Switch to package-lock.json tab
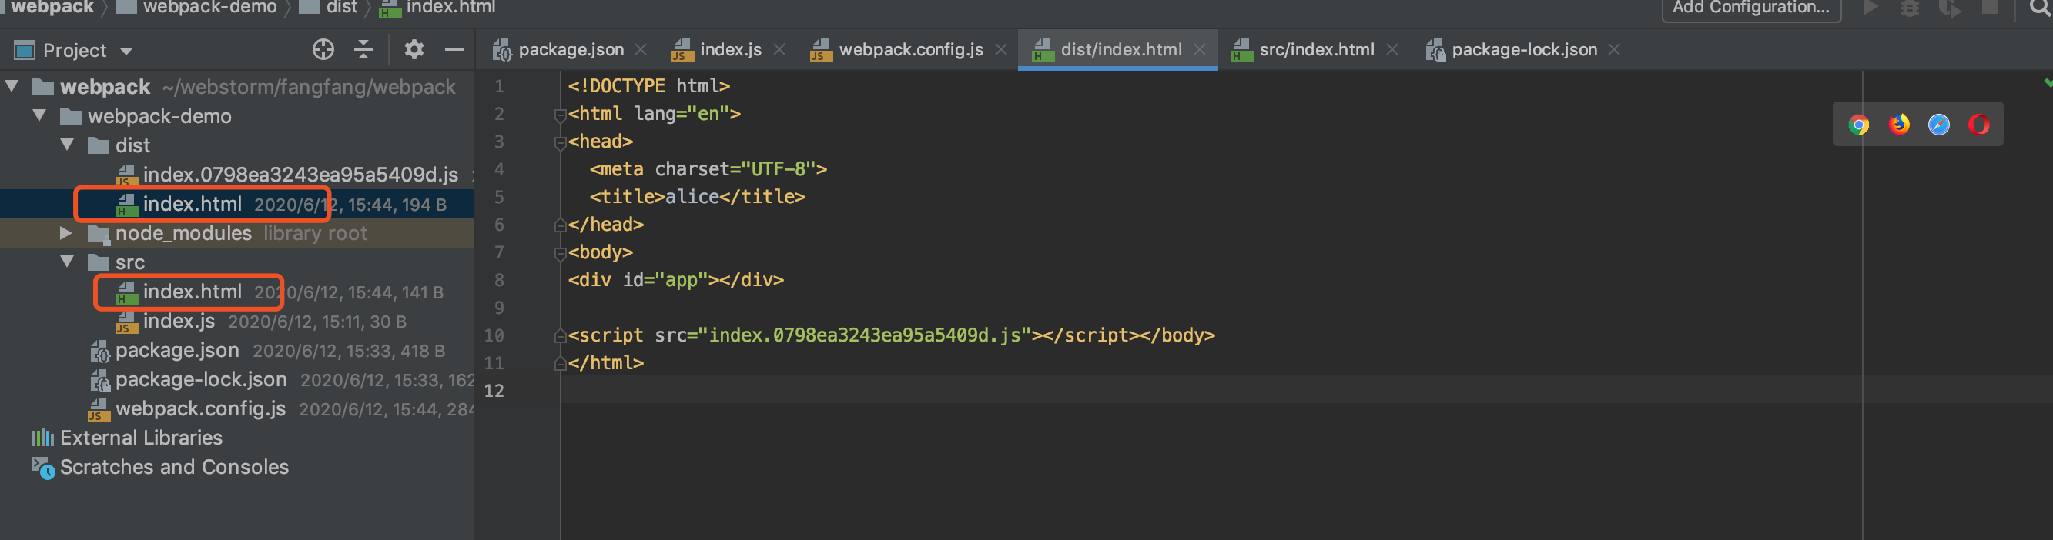 1511,49
